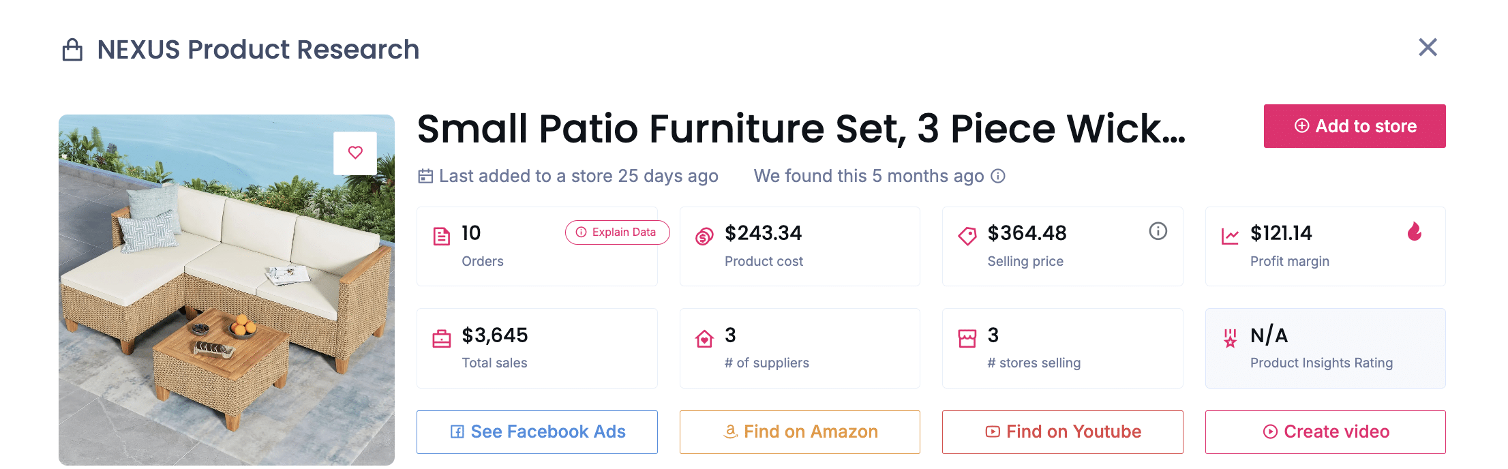Open See Facebook Ads

tap(537, 431)
